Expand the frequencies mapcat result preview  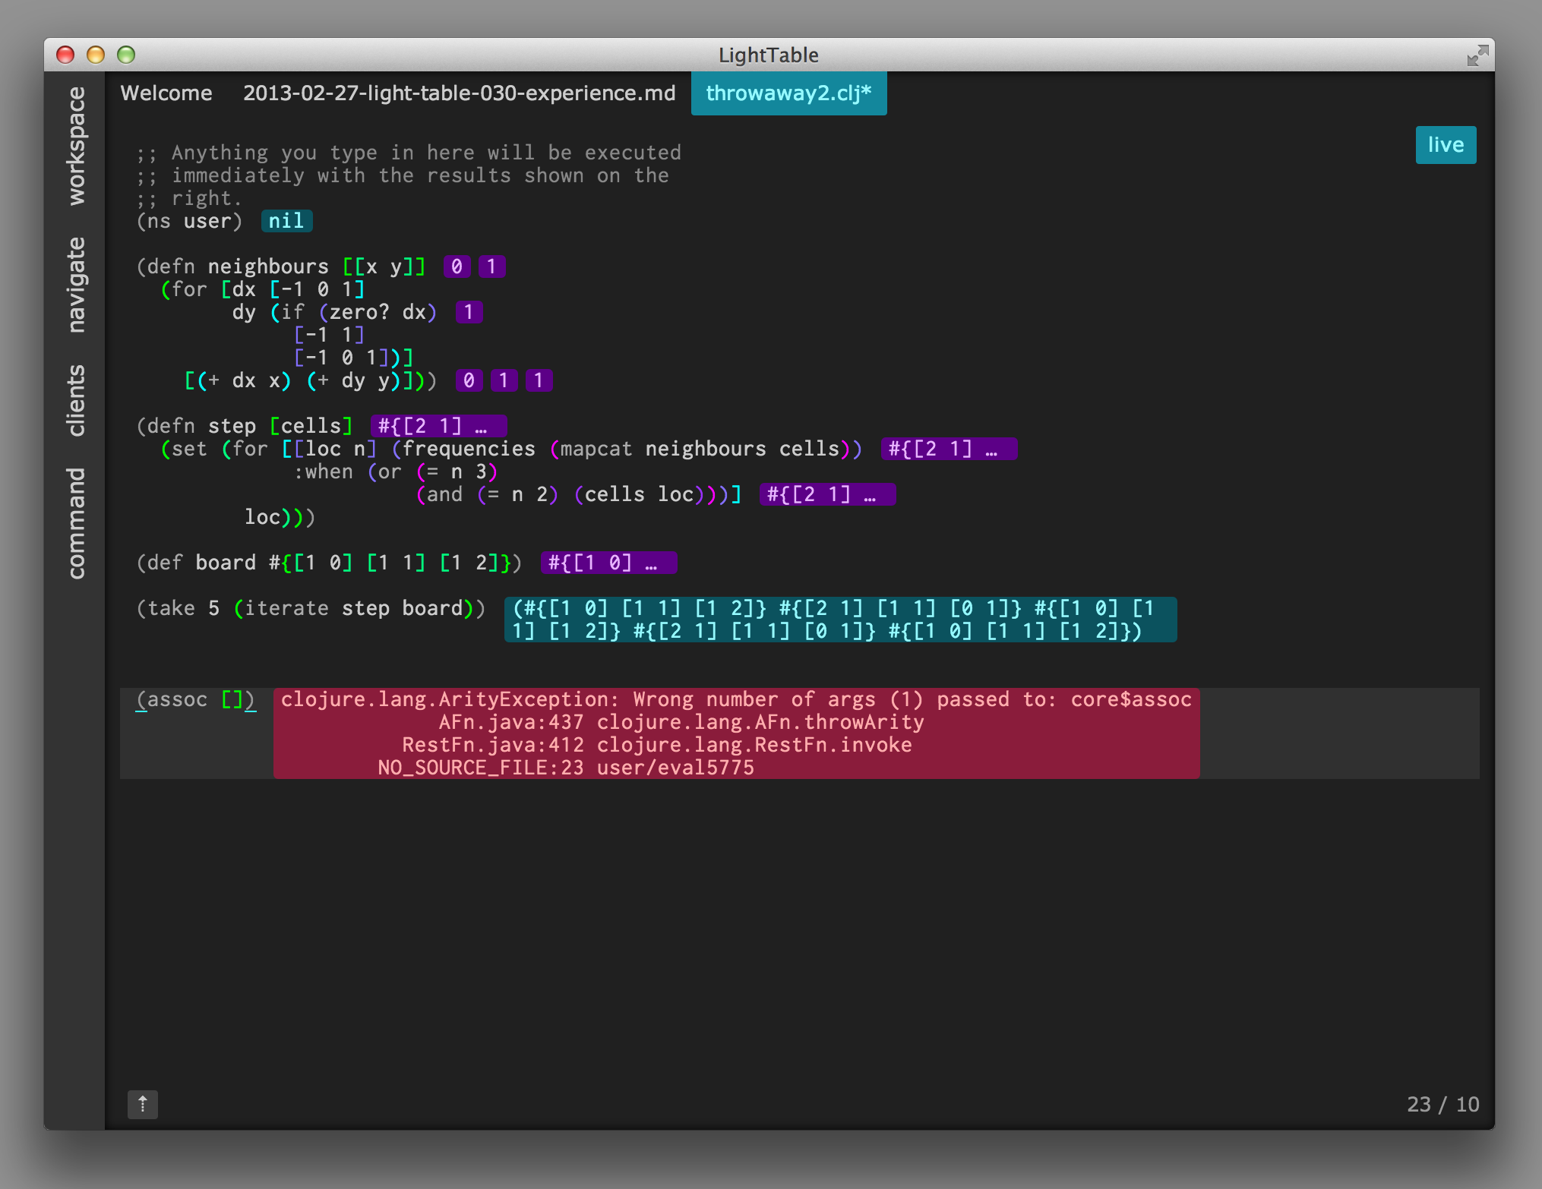(x=948, y=449)
